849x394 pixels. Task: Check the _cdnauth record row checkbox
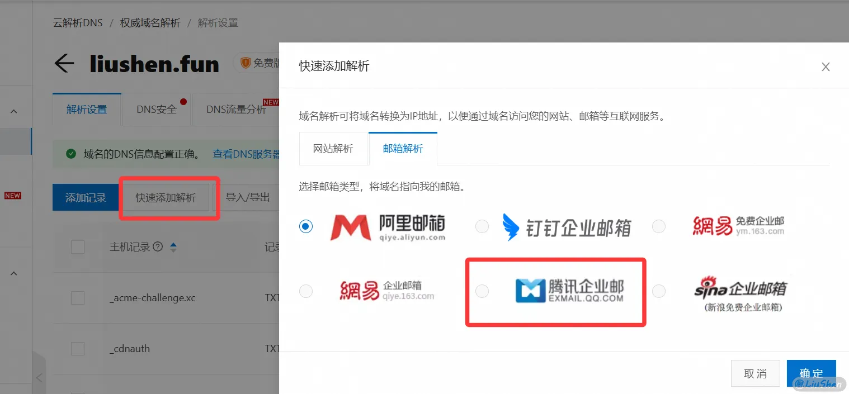[x=77, y=348]
